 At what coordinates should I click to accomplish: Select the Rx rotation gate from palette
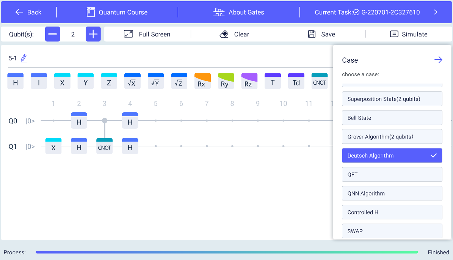(x=202, y=81)
